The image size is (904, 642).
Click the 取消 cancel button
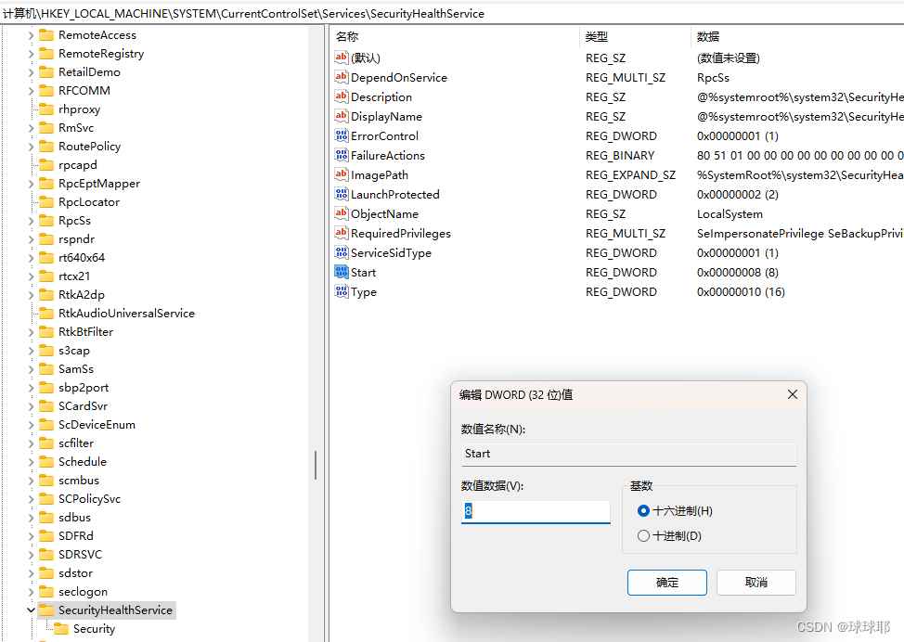755,583
